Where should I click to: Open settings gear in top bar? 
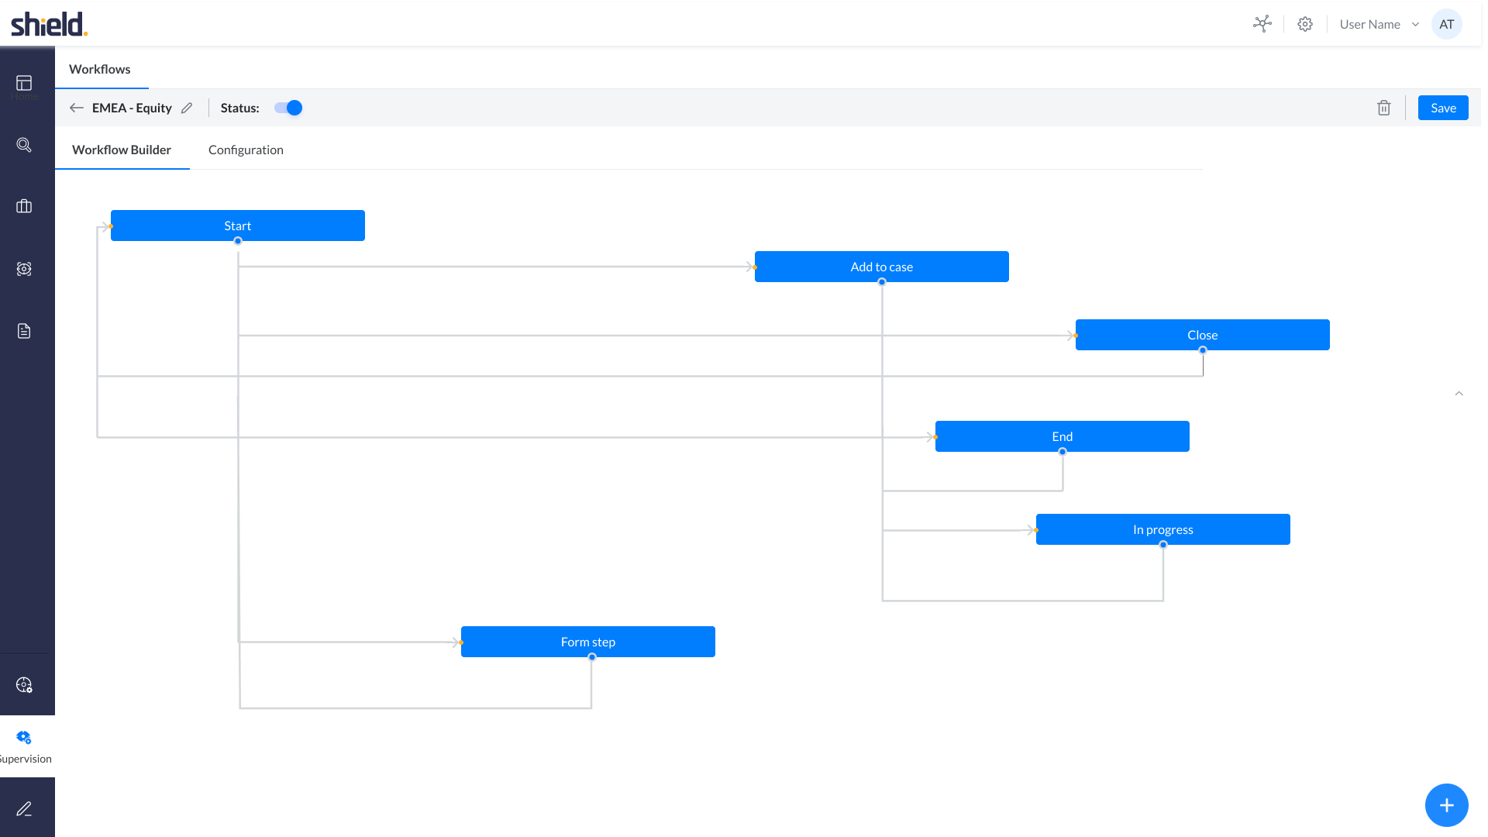coord(1305,24)
